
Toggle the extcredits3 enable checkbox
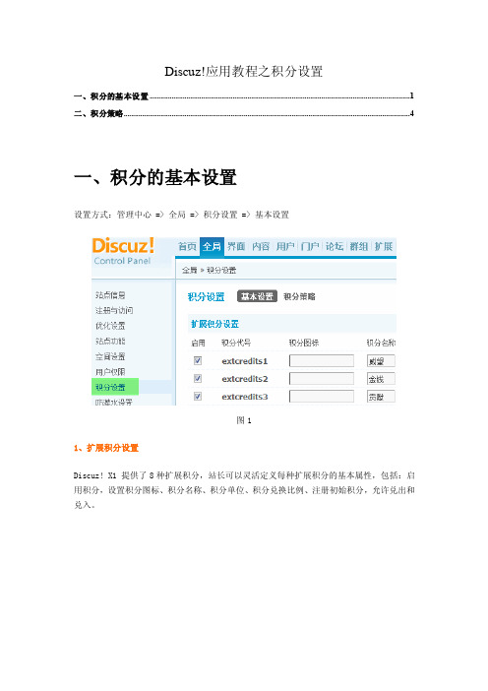(x=198, y=396)
